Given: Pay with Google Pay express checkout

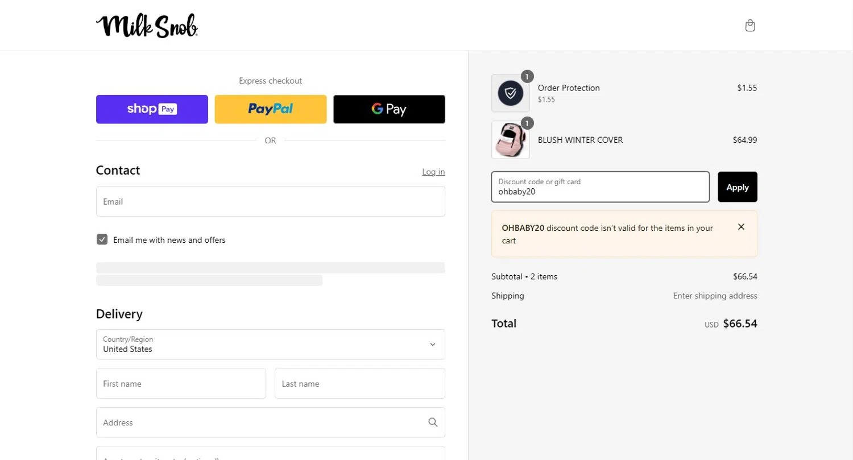Looking at the screenshot, I should [389, 109].
